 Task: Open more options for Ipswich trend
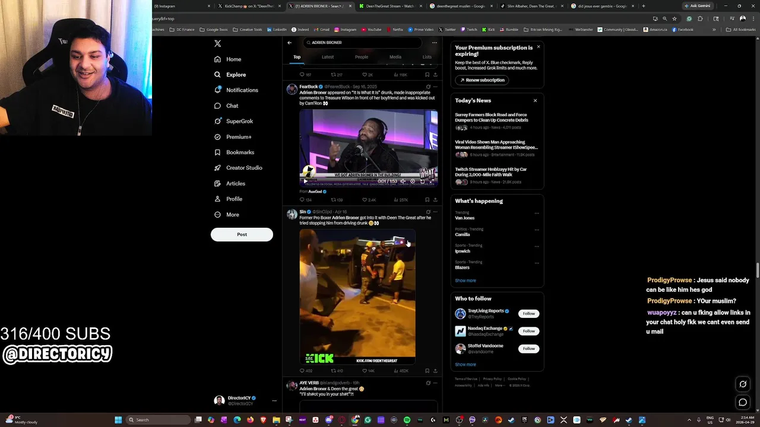click(537, 246)
